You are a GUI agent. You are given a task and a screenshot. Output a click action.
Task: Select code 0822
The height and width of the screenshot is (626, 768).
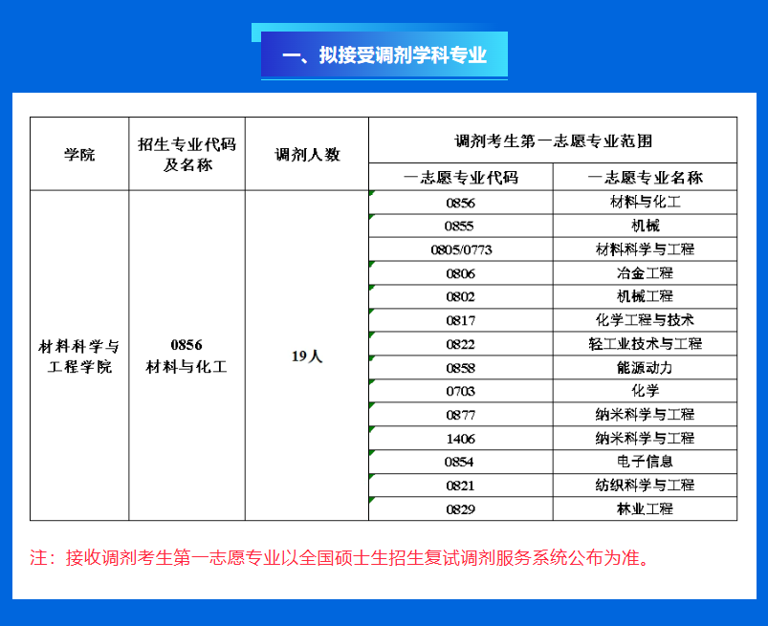pyautogui.click(x=461, y=344)
